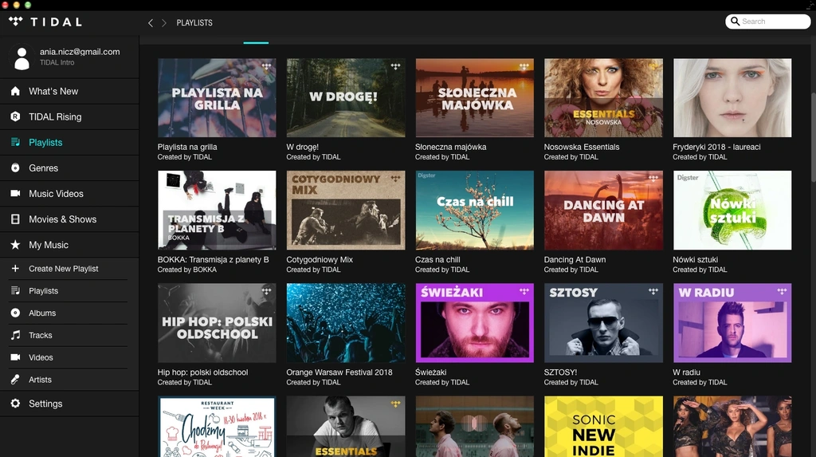Open Movies & Shows section

tap(70, 219)
